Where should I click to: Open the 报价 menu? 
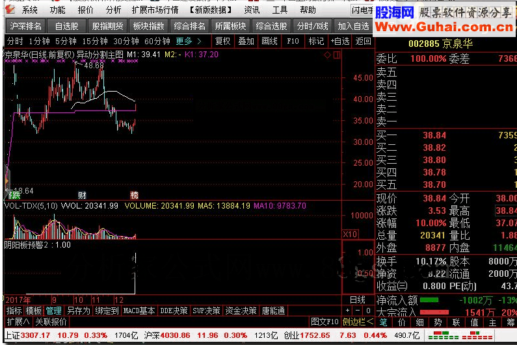coord(85,10)
